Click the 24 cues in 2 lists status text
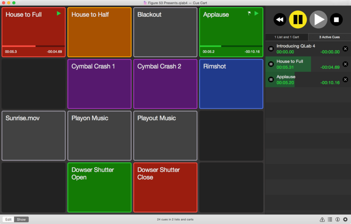Screen dimensions: 351x224 (x=175, y=220)
